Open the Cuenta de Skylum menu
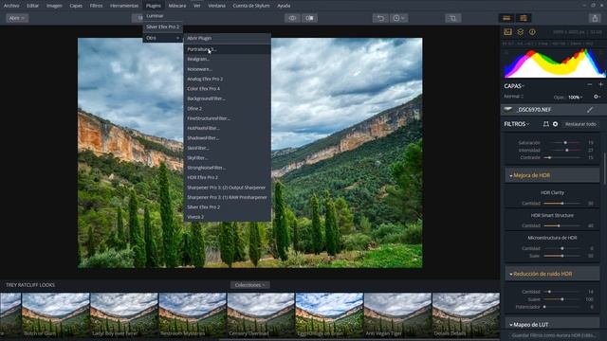This screenshot has height=341, width=607. 250,6
